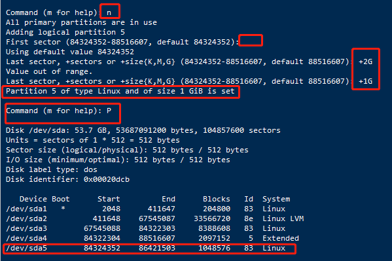
Task: Click the 'n' command entered at first prompt
Action: point(109,12)
